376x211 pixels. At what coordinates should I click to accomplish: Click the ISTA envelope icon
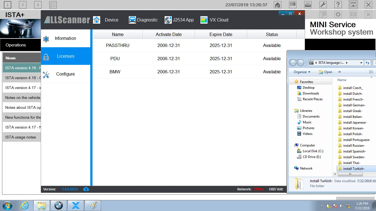353,15
